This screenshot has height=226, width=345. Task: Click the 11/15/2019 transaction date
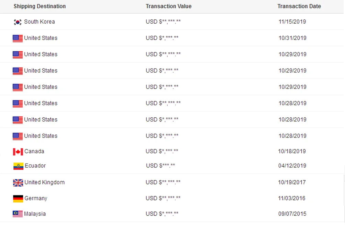click(x=292, y=22)
